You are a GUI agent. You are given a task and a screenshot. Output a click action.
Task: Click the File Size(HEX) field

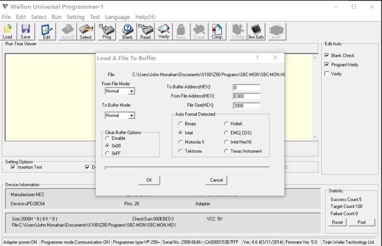coord(246,106)
